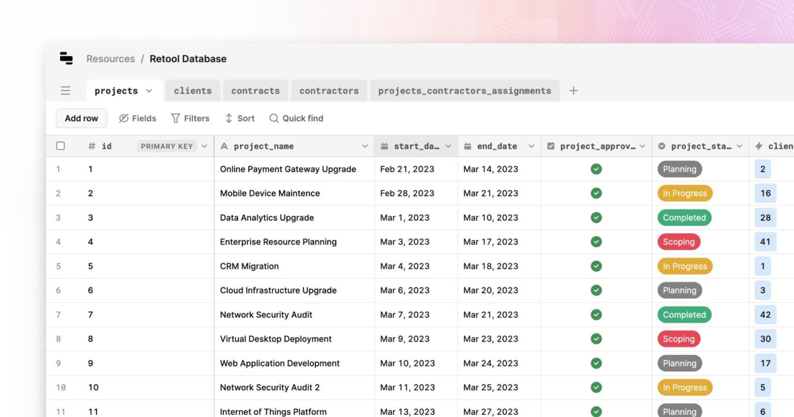Open the project_name column dropdown
Image resolution: width=794 pixels, height=417 pixels.
[364, 146]
